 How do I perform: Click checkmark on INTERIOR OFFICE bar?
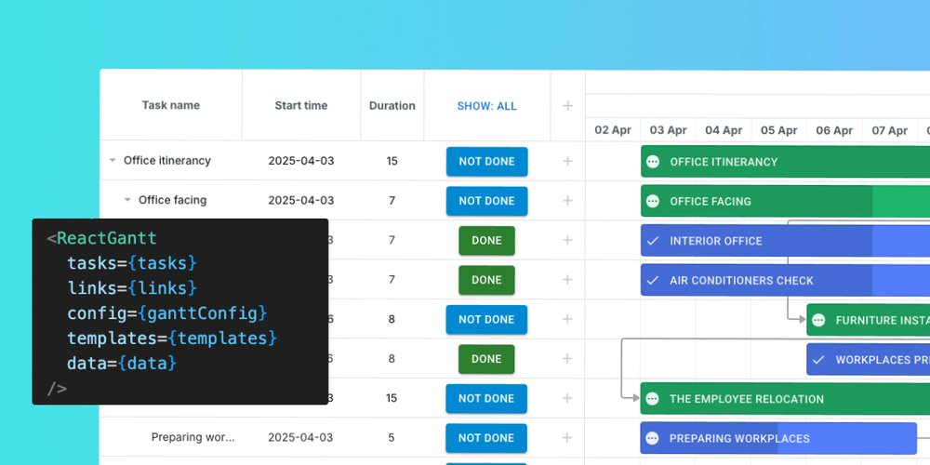(x=653, y=241)
